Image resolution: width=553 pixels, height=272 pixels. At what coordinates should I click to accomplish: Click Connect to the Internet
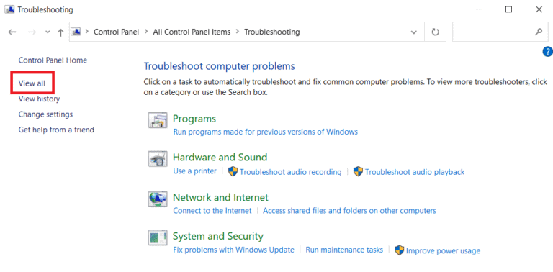[212, 211]
